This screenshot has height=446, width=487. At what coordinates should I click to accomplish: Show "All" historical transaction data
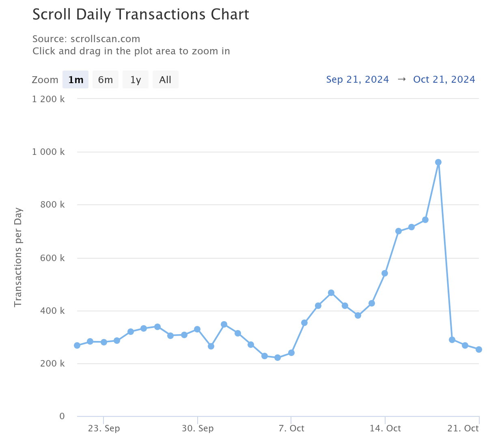165,79
